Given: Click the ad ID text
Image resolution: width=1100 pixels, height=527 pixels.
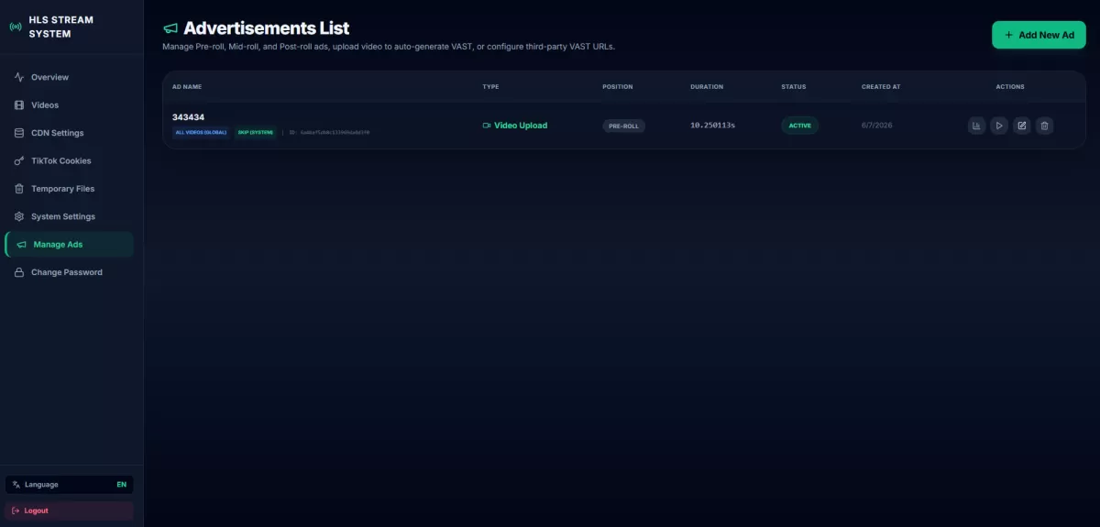Looking at the screenshot, I should pos(329,132).
